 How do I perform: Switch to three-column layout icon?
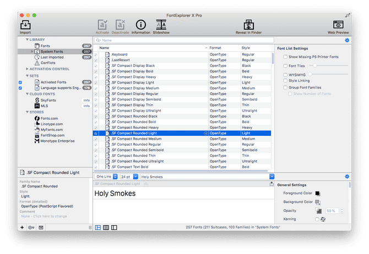(106, 227)
